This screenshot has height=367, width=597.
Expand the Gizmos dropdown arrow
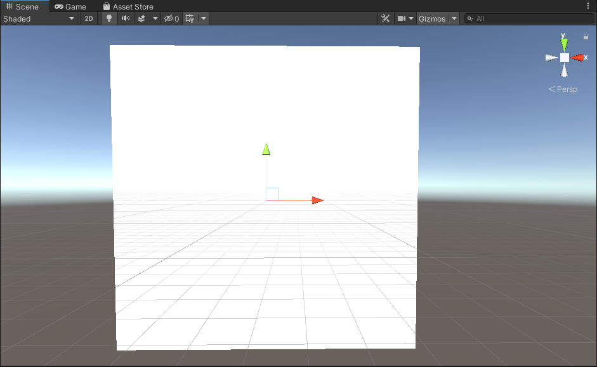pos(454,18)
